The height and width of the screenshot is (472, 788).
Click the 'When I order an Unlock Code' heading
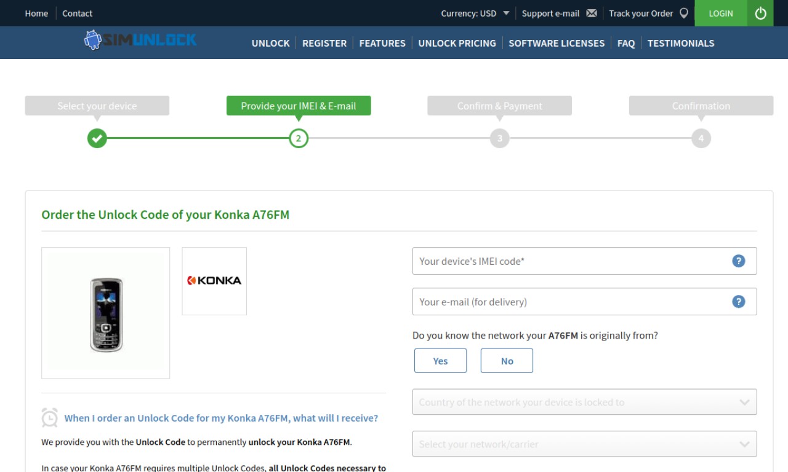click(221, 418)
